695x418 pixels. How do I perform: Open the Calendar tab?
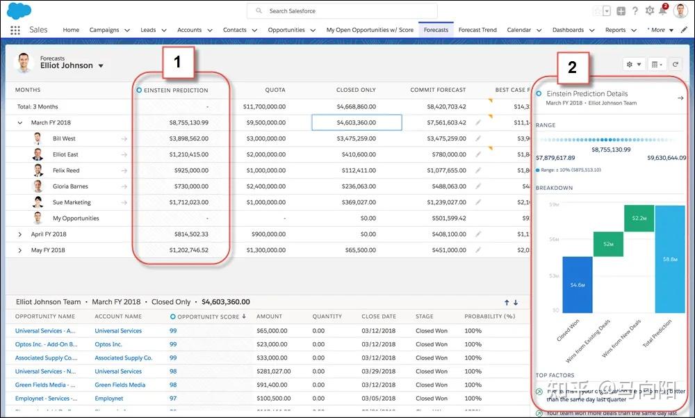pyautogui.click(x=518, y=30)
